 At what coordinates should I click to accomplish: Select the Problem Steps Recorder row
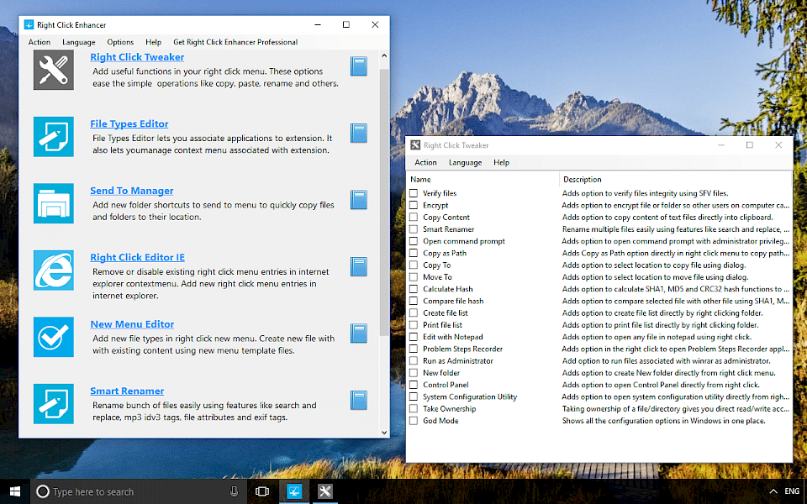(x=599, y=349)
